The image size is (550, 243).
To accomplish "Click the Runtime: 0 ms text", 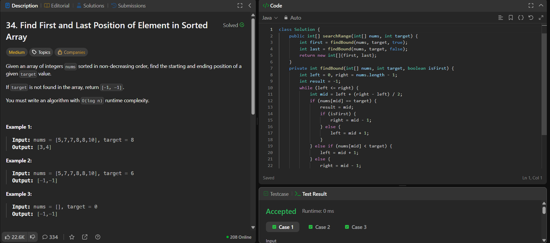I will [x=318, y=211].
